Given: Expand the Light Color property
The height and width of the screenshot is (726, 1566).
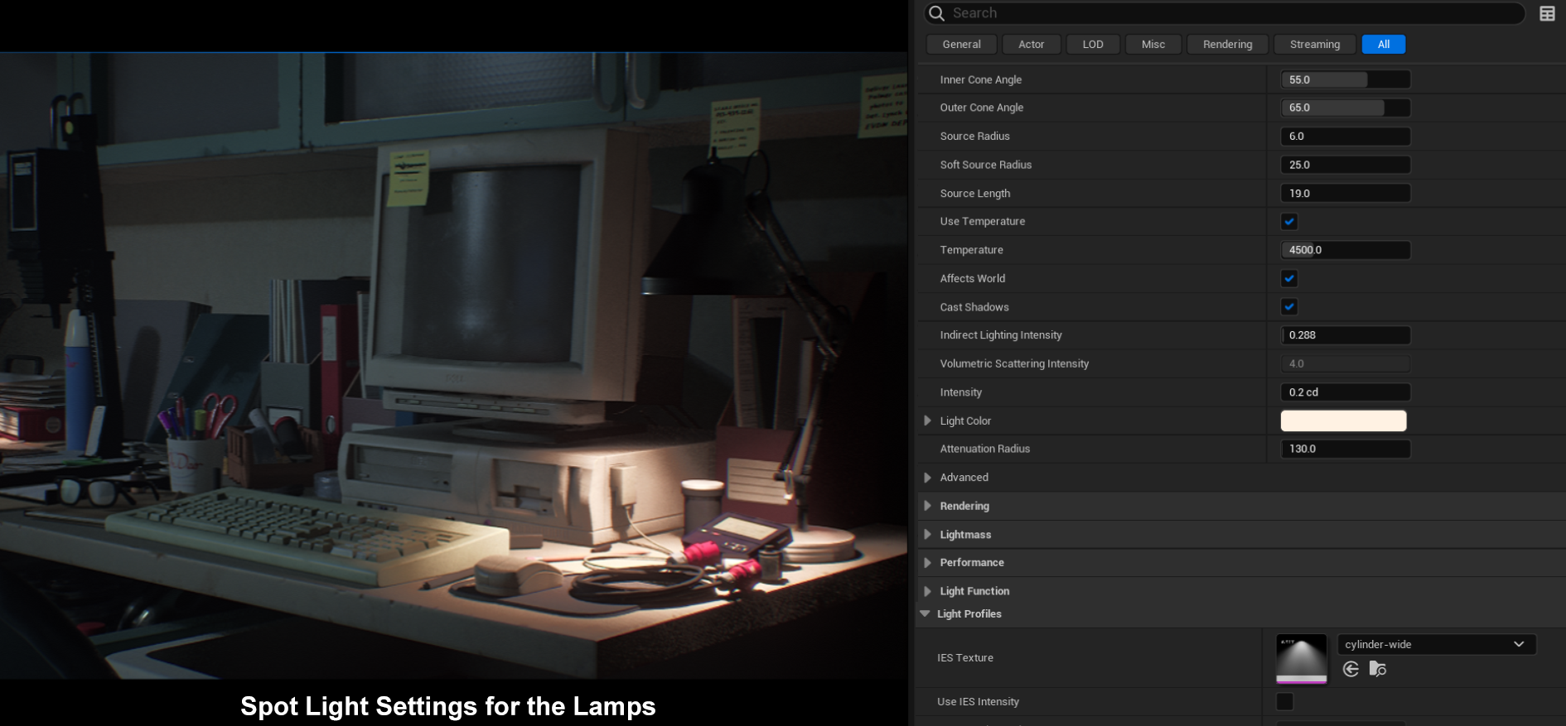Looking at the screenshot, I should pyautogui.click(x=927, y=421).
